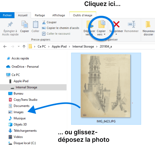
Task: Open the recent locations dropdown chevron
Action: click(19, 46)
